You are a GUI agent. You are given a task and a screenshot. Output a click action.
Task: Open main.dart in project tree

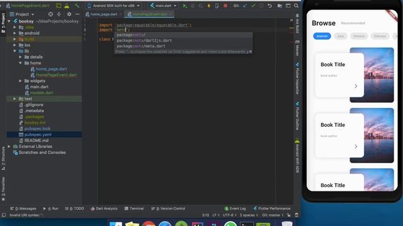[39, 87]
